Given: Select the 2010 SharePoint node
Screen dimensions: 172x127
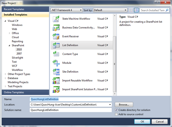Looking at the screenshot, I should tap(19, 50).
